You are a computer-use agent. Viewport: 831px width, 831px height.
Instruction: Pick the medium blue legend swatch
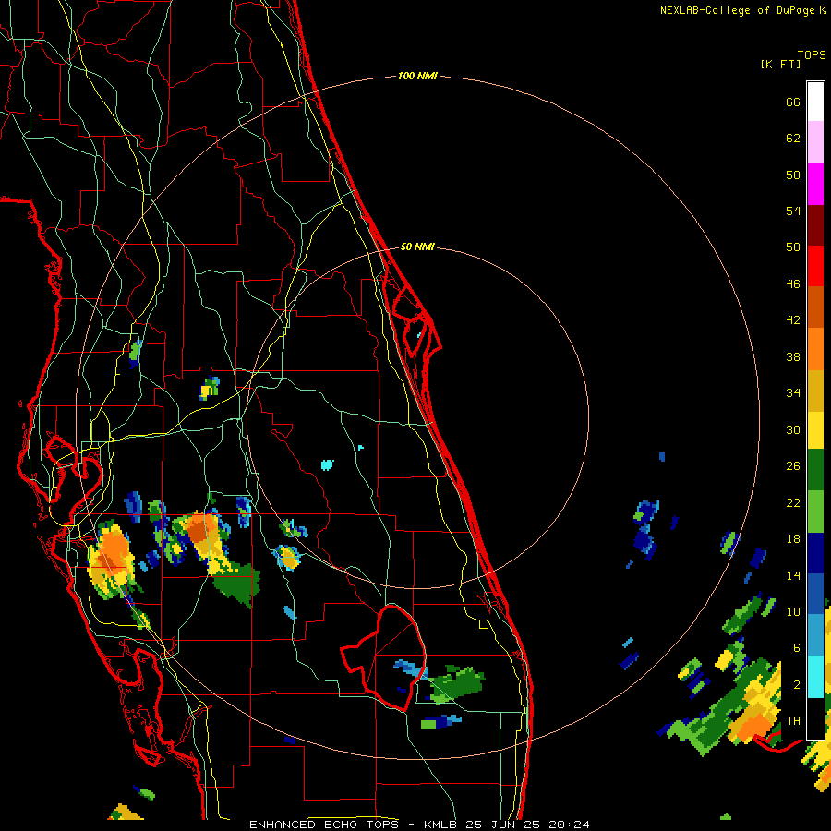tap(815, 594)
